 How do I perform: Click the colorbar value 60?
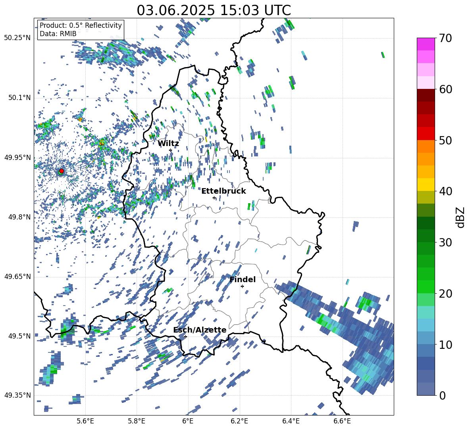445,89
